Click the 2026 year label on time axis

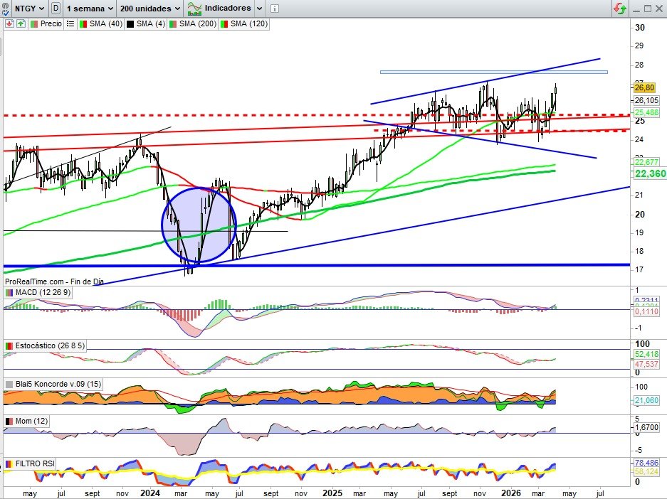(x=511, y=493)
